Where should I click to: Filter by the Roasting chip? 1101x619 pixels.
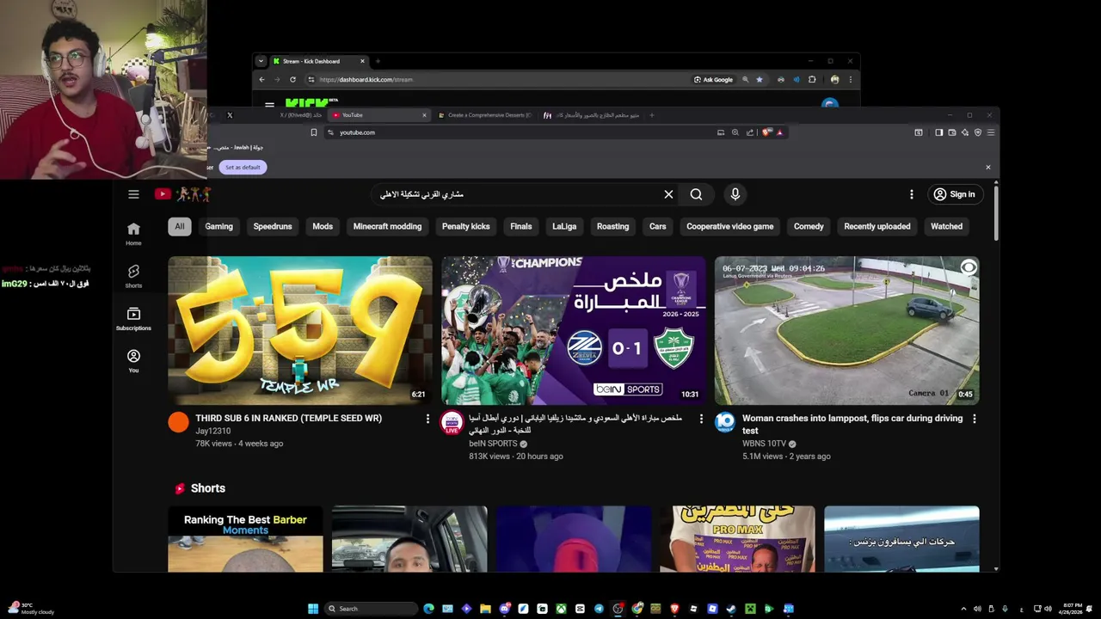(612, 226)
